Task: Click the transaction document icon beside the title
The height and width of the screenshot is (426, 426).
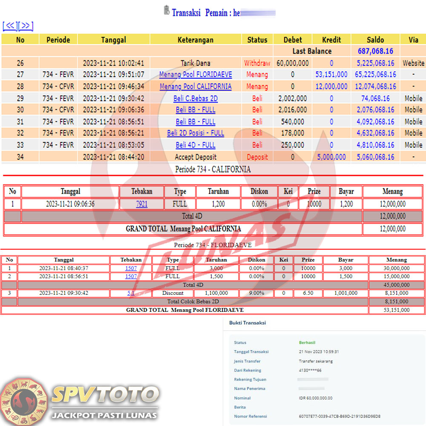Action: (x=167, y=11)
